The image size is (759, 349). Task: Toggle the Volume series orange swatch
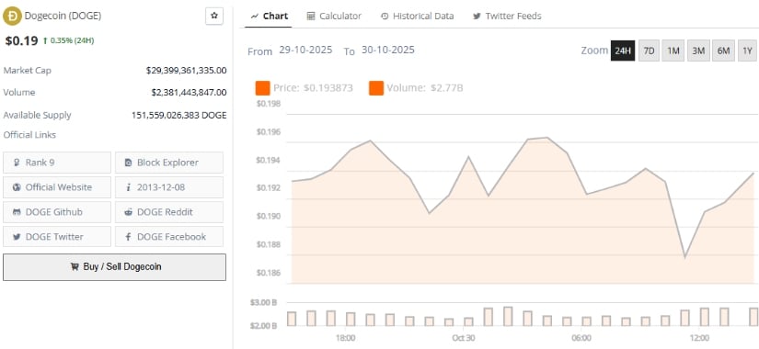[x=376, y=88]
